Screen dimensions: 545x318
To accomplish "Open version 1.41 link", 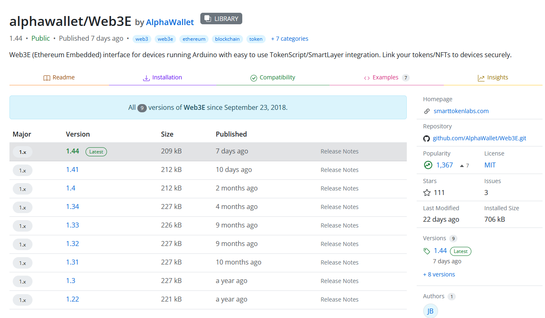I will [72, 169].
